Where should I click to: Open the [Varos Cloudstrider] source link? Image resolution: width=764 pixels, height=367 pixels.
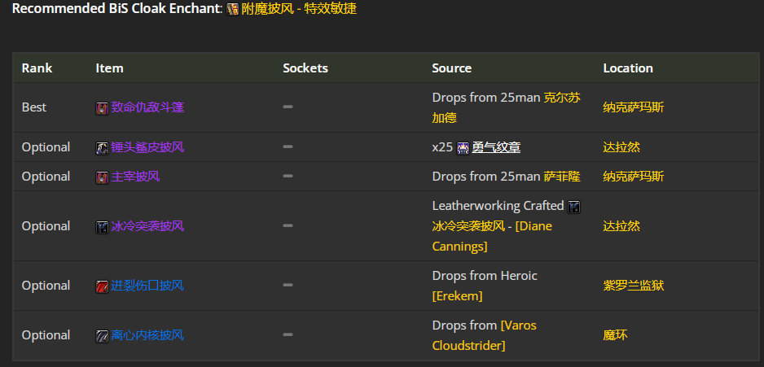[485, 335]
